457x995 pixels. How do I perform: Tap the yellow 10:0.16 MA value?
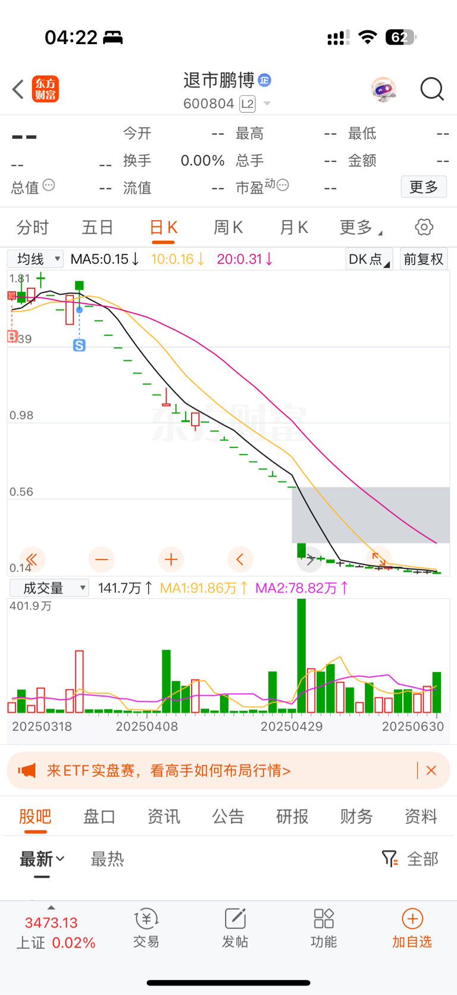(x=178, y=259)
